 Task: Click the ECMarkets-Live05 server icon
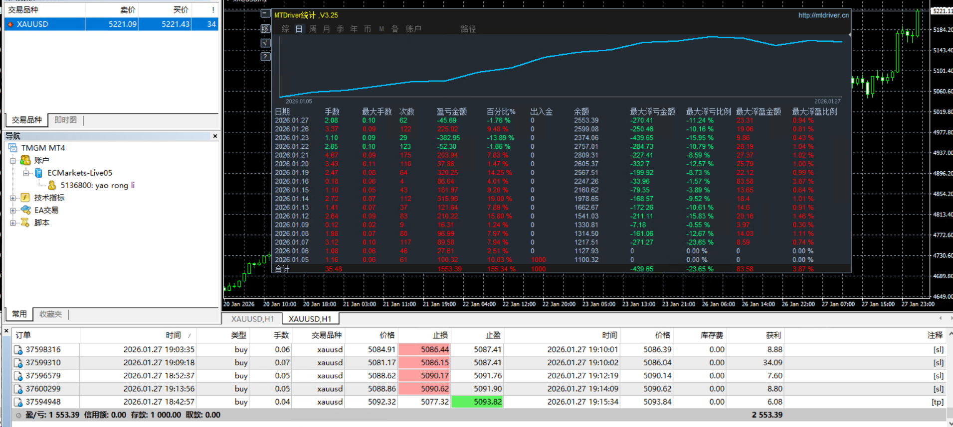coord(38,173)
